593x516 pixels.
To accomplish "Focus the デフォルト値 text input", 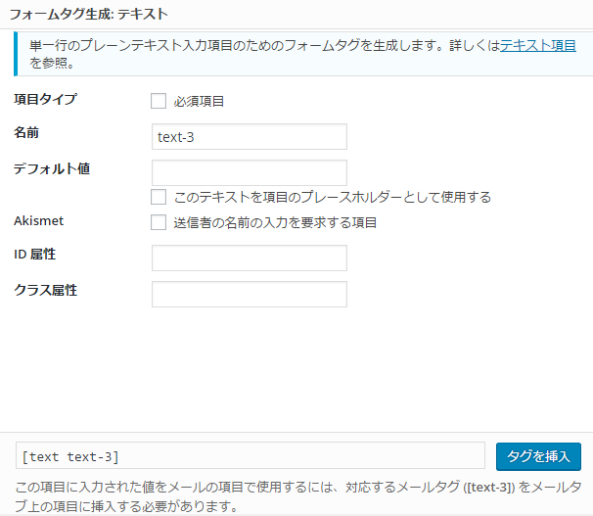I will point(250,172).
